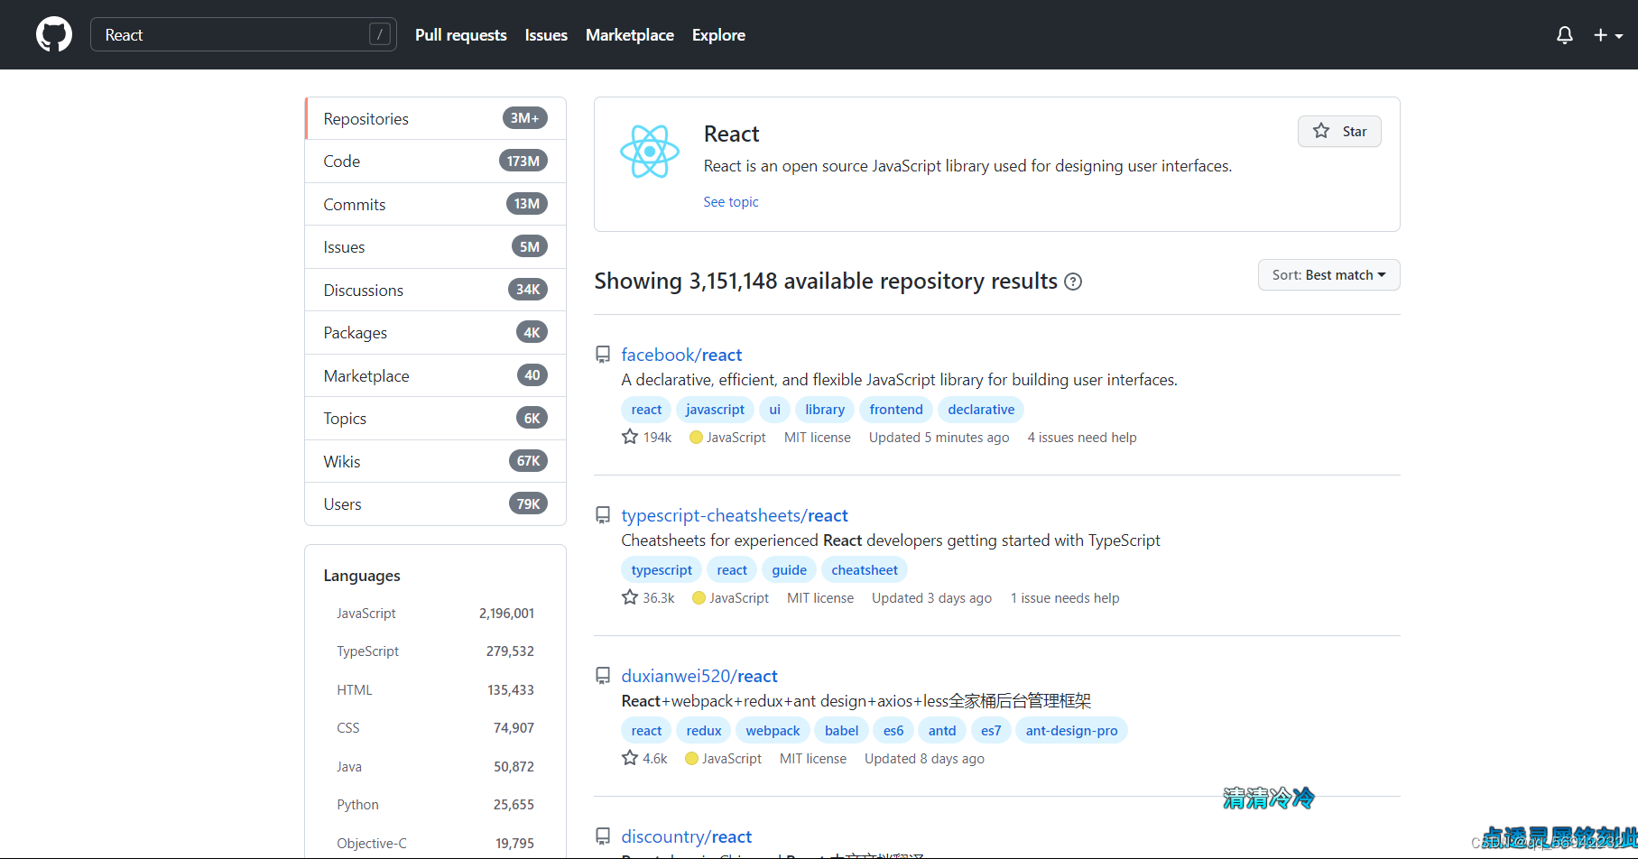Screen dimensions: 1638x859
Task: Click the repo icon next to duxianwei520/react
Action: [603, 676]
